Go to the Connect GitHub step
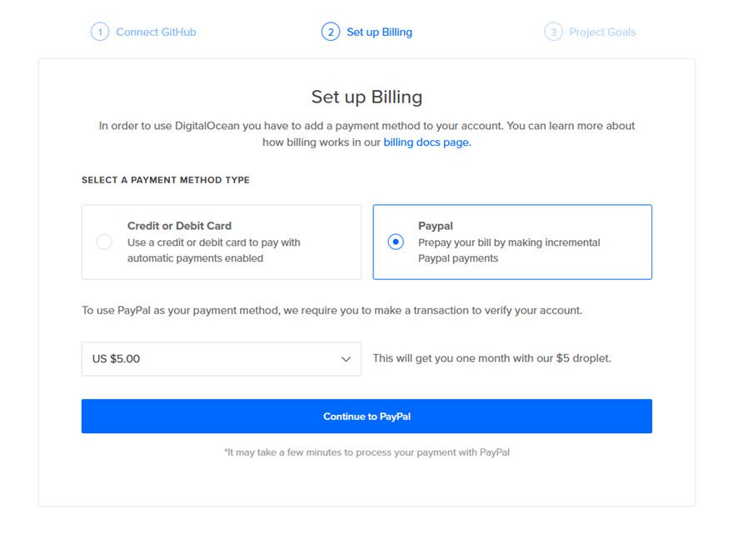This screenshot has width=733, height=540. click(x=156, y=32)
